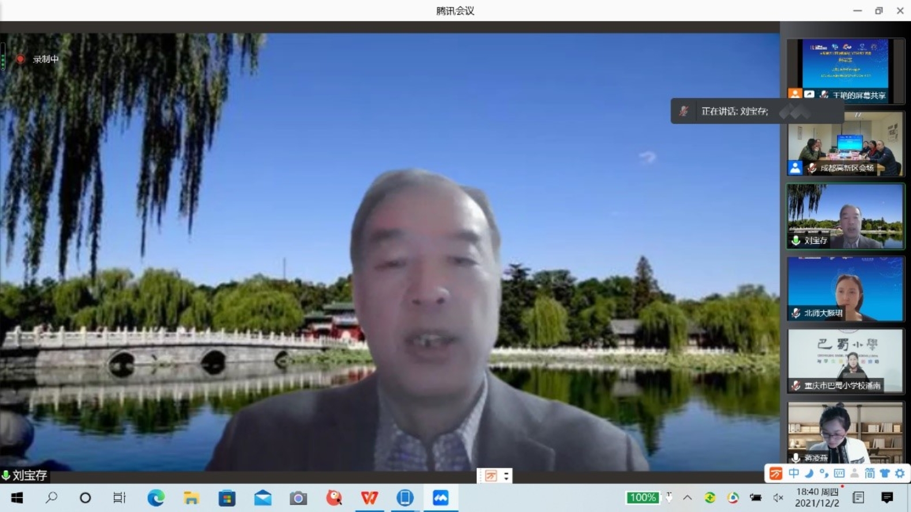Click the Tencent Meeting taskbar icon

coord(441,498)
